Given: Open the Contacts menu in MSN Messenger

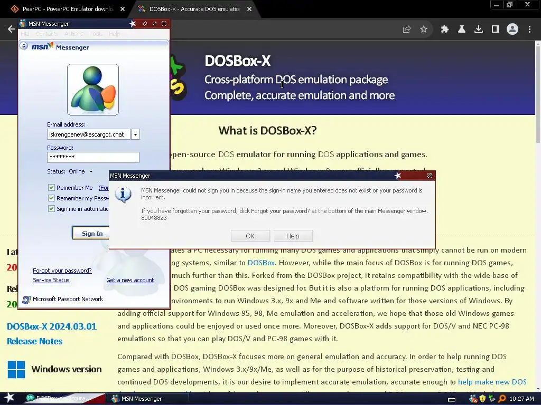Looking at the screenshot, I should 46,34.
